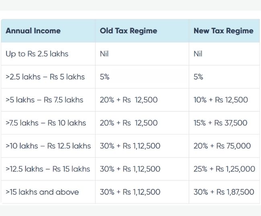This screenshot has height=216, width=261.
Task: Select the '>15 lakhs and above' row label
Action: tap(42, 192)
